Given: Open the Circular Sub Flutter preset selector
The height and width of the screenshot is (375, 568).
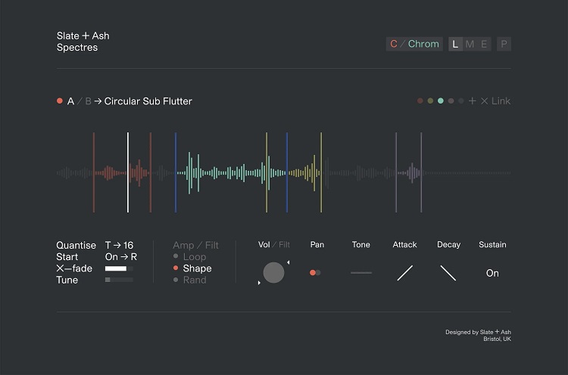Looking at the screenshot, I should click(x=148, y=101).
